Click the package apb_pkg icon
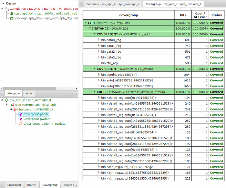This screenshot has width=226, height=188. point(12,18)
